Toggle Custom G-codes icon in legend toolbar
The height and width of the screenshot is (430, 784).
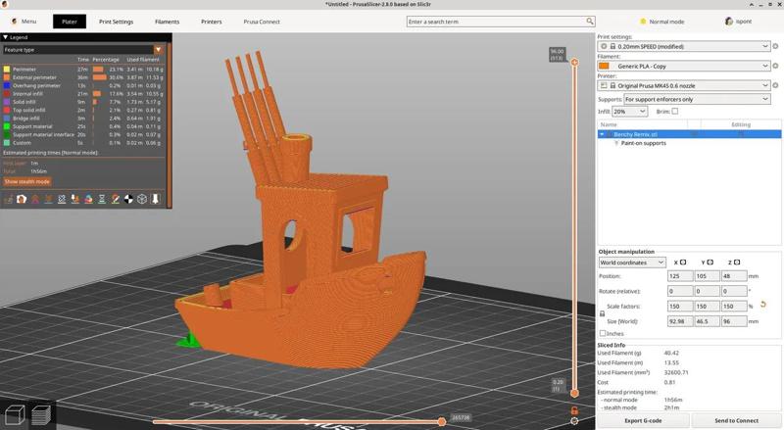116,199
